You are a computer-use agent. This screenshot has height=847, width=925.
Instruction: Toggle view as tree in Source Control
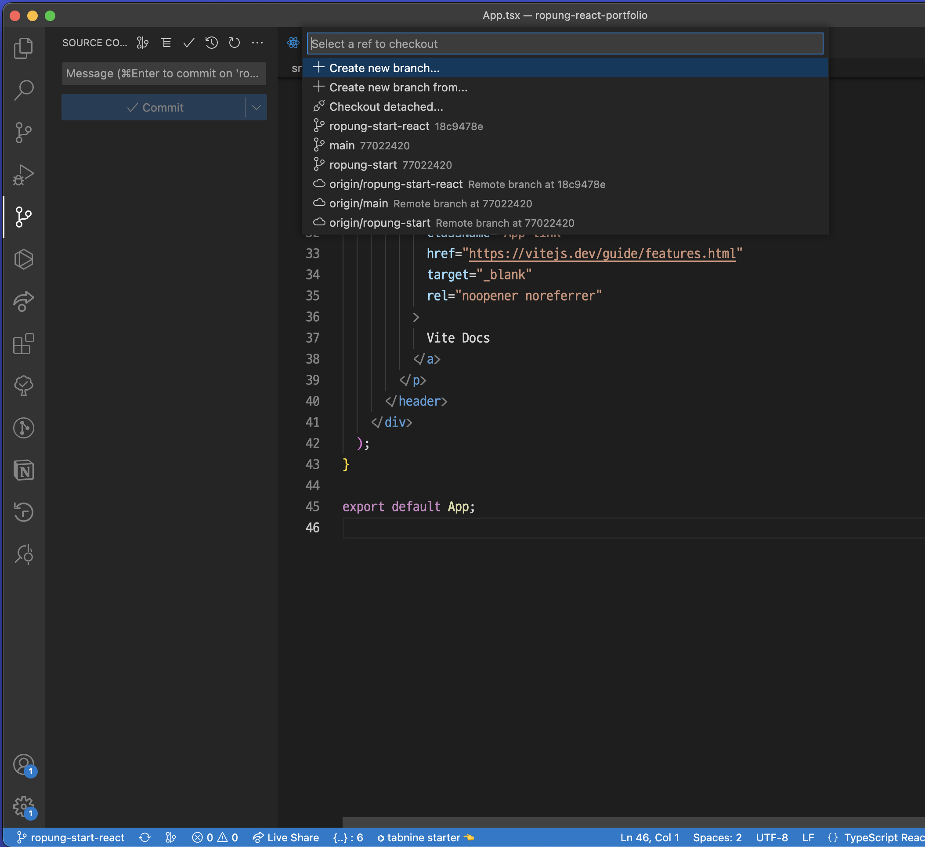click(166, 43)
